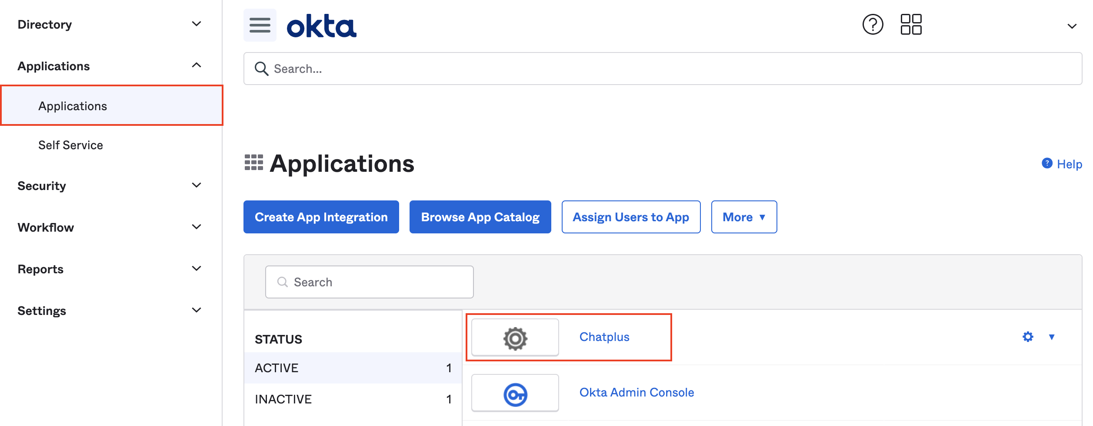The height and width of the screenshot is (426, 1093).
Task: Click the top search magnifier icon
Action: pyautogui.click(x=261, y=69)
